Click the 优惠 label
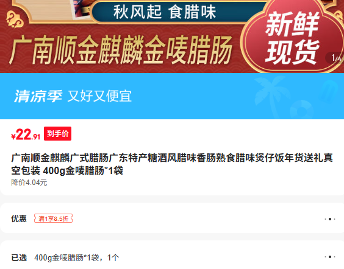This screenshot has height=269, width=344. (x=19, y=218)
